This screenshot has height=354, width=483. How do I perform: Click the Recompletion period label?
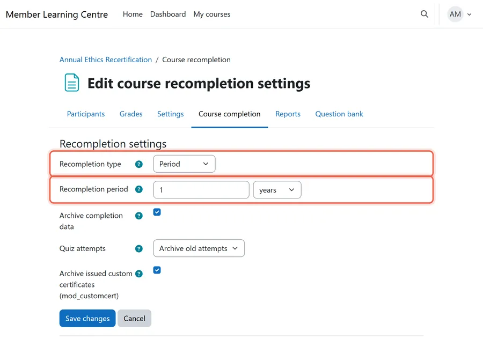tap(93, 189)
